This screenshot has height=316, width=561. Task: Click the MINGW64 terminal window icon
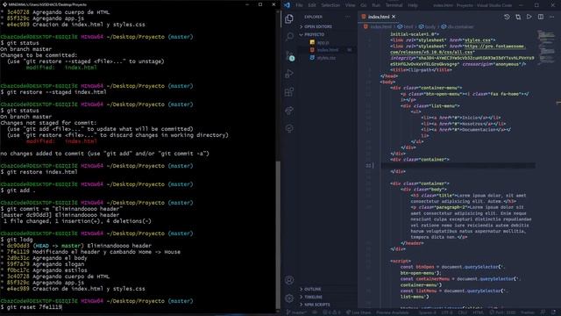4,4
